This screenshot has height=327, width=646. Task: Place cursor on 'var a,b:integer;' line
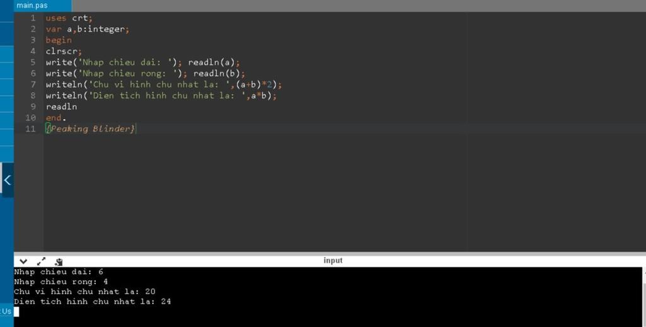[87, 29]
